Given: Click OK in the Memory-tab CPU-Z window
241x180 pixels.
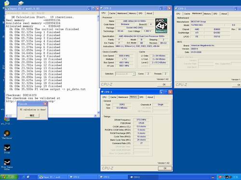Looking at the screenshot, I should [x=165, y=168].
